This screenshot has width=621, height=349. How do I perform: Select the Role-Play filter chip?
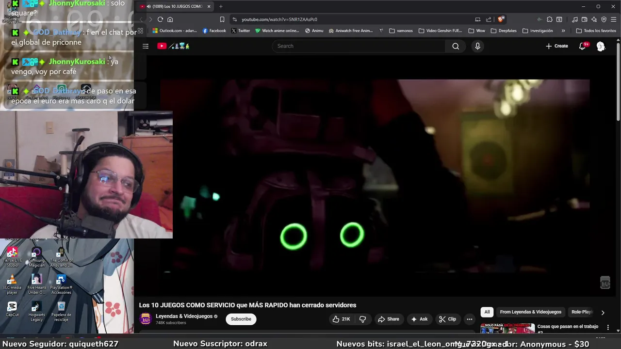582,312
